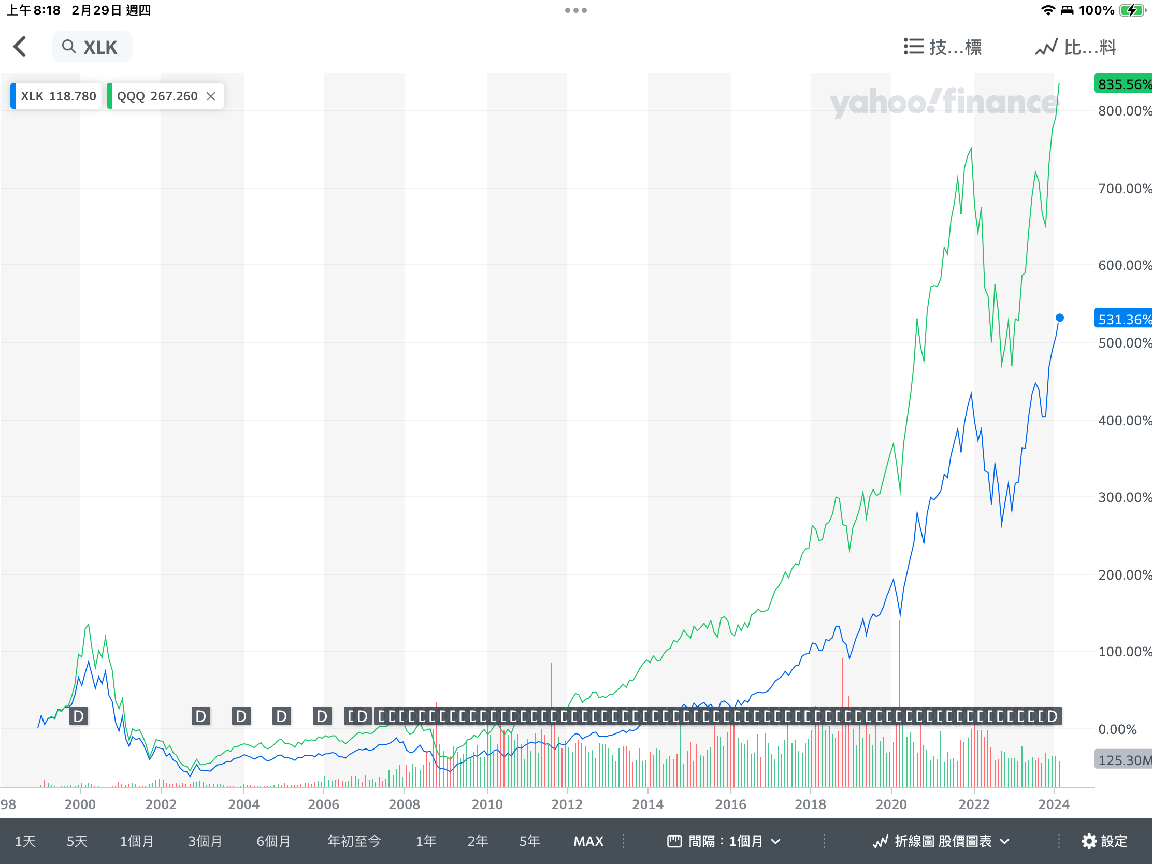Tap the calendar interval icon

tap(674, 841)
